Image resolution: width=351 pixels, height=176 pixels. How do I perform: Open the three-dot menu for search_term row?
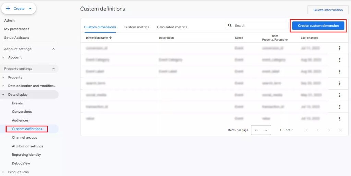click(339, 83)
